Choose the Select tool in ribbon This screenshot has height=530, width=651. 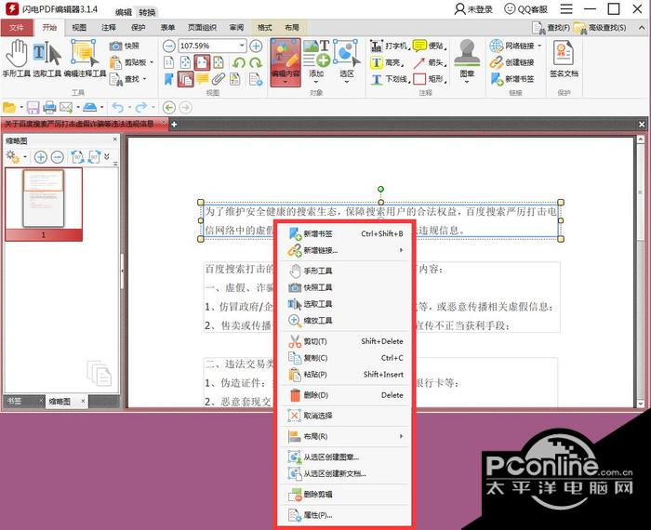pyautogui.click(x=46, y=59)
